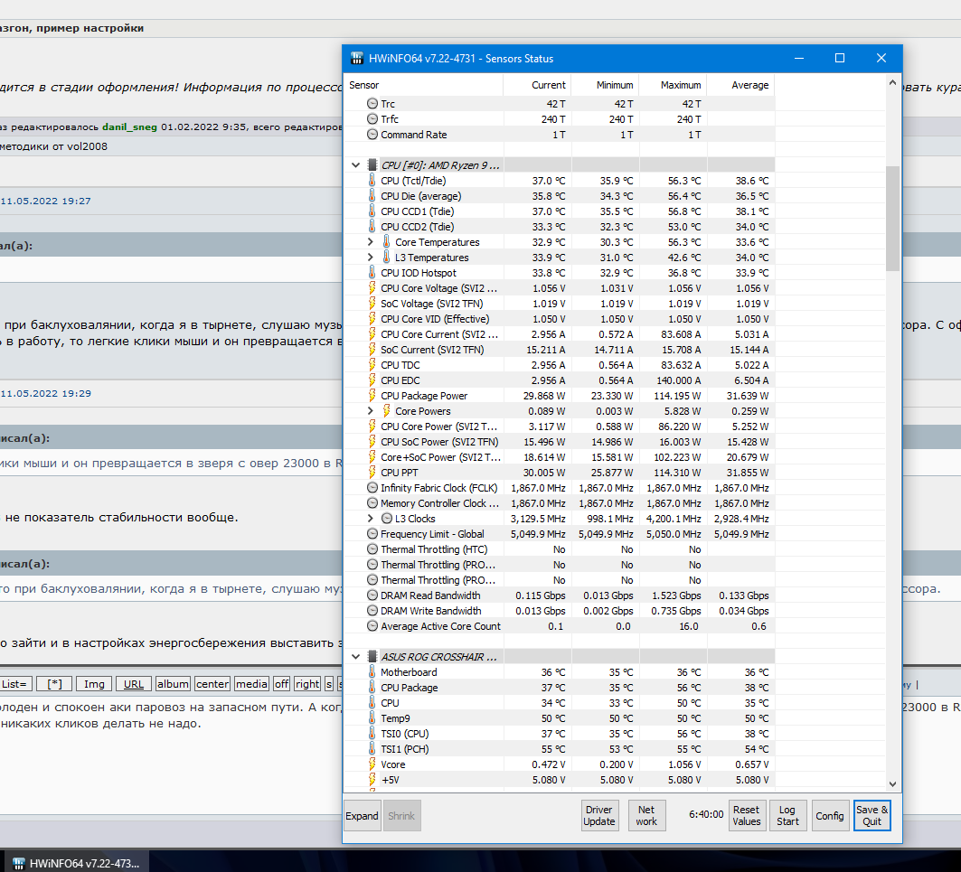Collapse the CPU [#0]: AMD Ryzen 9 group
961x872 pixels.
coord(355,164)
